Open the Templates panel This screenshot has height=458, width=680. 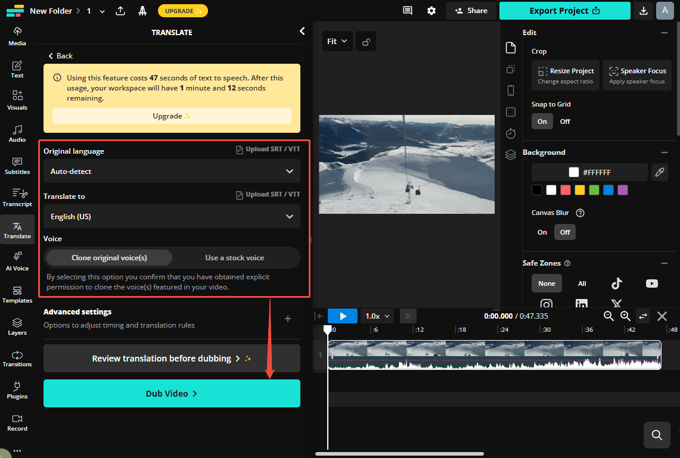point(17,294)
